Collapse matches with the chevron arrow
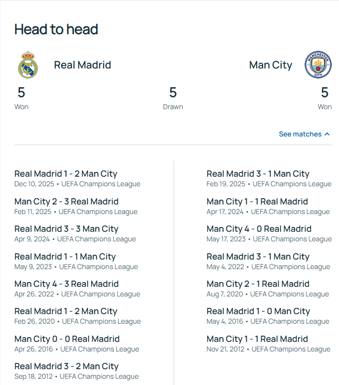 [x=327, y=134]
